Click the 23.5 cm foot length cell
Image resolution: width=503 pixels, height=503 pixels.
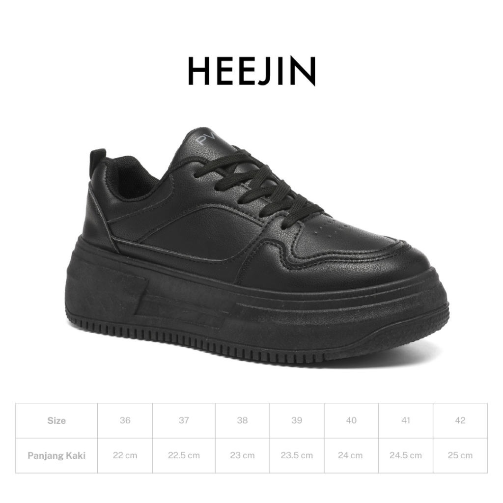[x=297, y=455]
